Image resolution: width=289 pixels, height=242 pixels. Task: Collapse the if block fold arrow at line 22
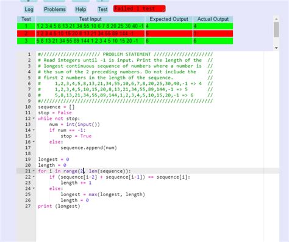click(x=34, y=177)
